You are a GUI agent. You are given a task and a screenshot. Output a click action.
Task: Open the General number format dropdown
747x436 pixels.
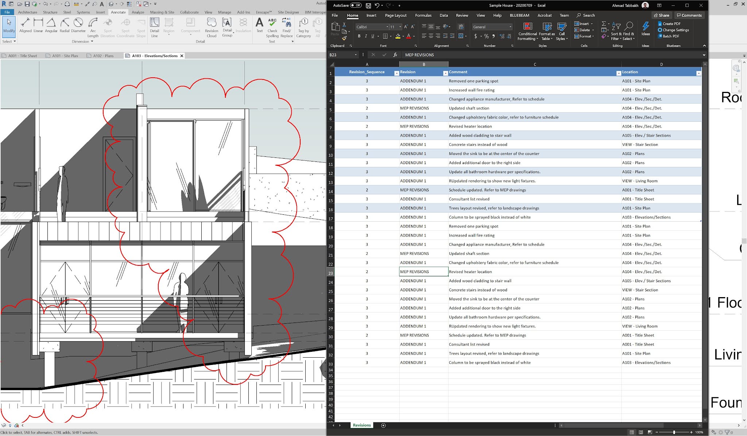(510, 27)
